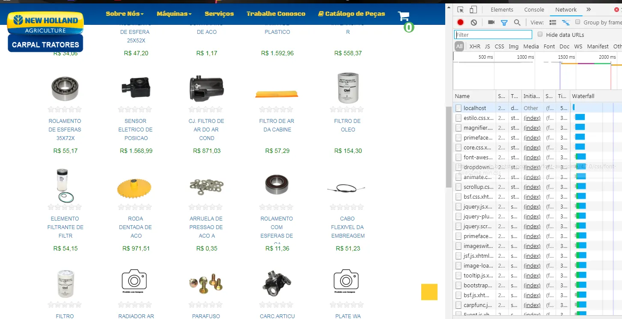This screenshot has height=319, width=622.
Task: Click the no-image camera placeholder for RADIADOR AR
Action: (134, 281)
